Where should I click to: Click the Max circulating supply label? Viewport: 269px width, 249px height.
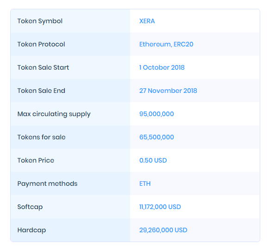point(54,114)
